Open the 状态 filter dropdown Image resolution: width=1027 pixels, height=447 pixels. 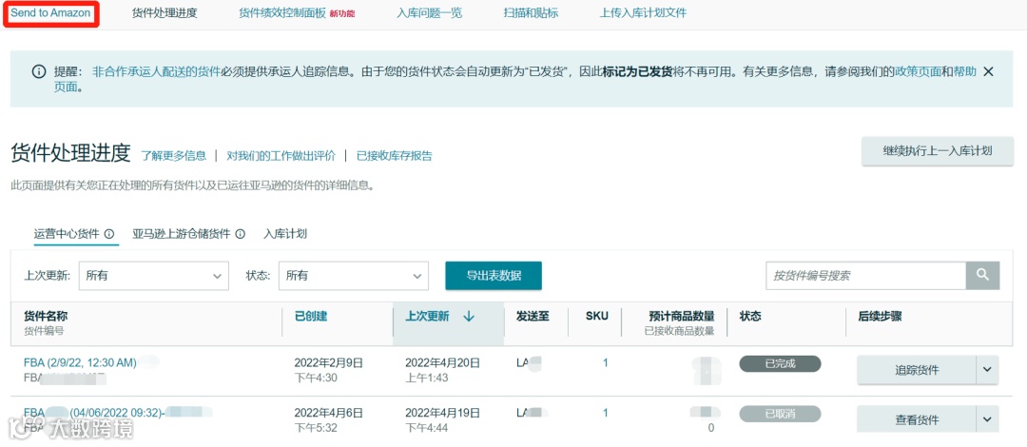click(x=354, y=276)
